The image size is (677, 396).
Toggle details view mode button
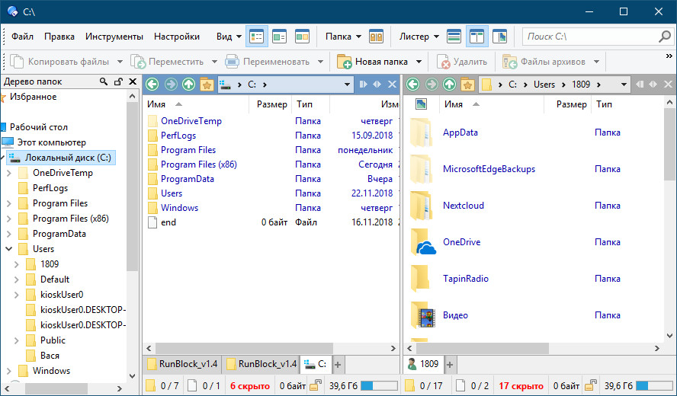click(256, 37)
